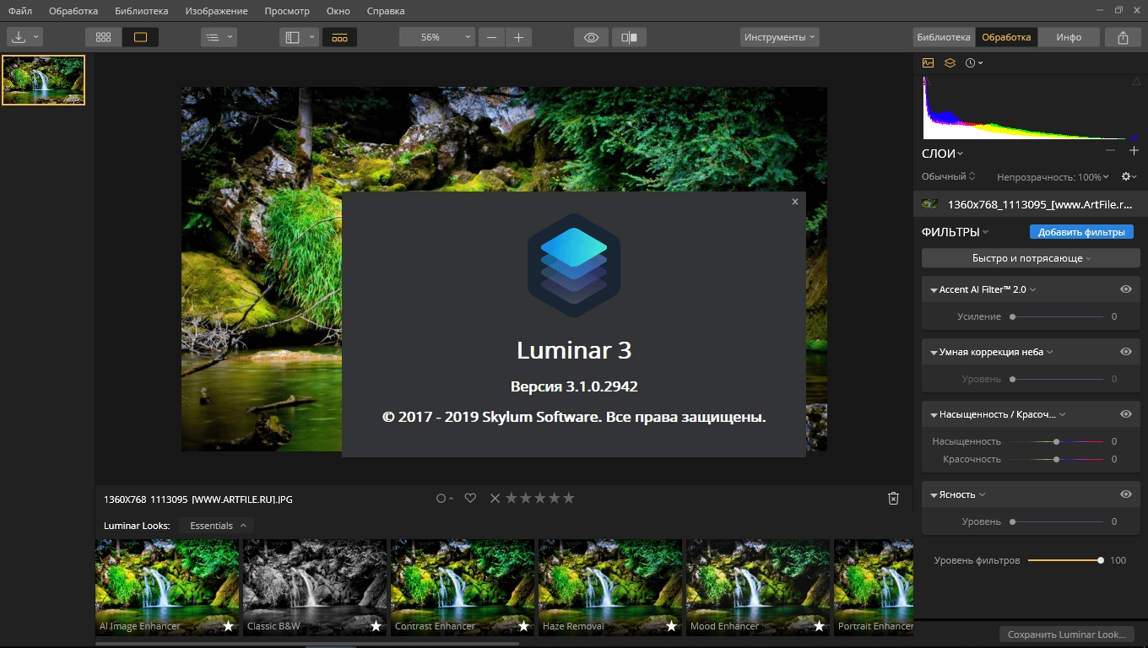Open the Справка menu

(386, 11)
